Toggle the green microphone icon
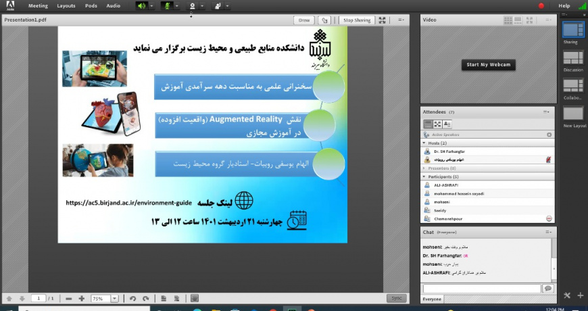The height and width of the screenshot is (311, 588). (166, 6)
